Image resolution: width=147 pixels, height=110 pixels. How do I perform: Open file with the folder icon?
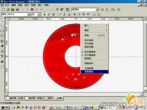tap(8, 9)
